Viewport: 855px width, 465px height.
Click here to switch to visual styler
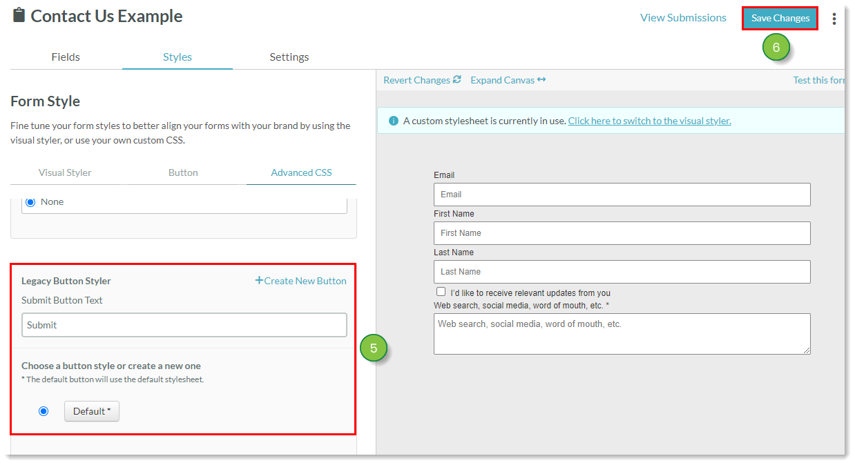click(649, 121)
